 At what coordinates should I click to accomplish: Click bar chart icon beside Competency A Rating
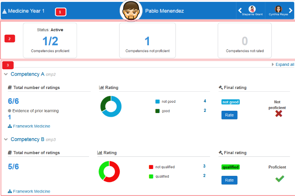pos(101,88)
